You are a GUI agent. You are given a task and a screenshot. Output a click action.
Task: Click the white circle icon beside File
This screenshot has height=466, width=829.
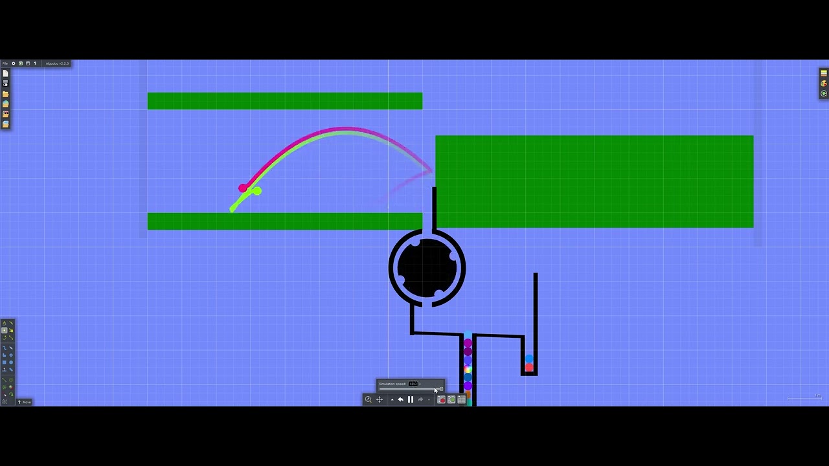click(x=14, y=63)
